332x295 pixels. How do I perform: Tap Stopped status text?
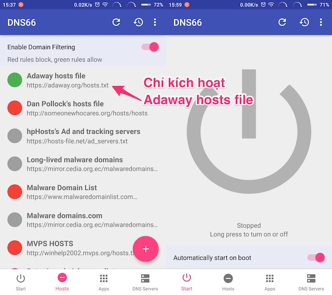pos(249,226)
